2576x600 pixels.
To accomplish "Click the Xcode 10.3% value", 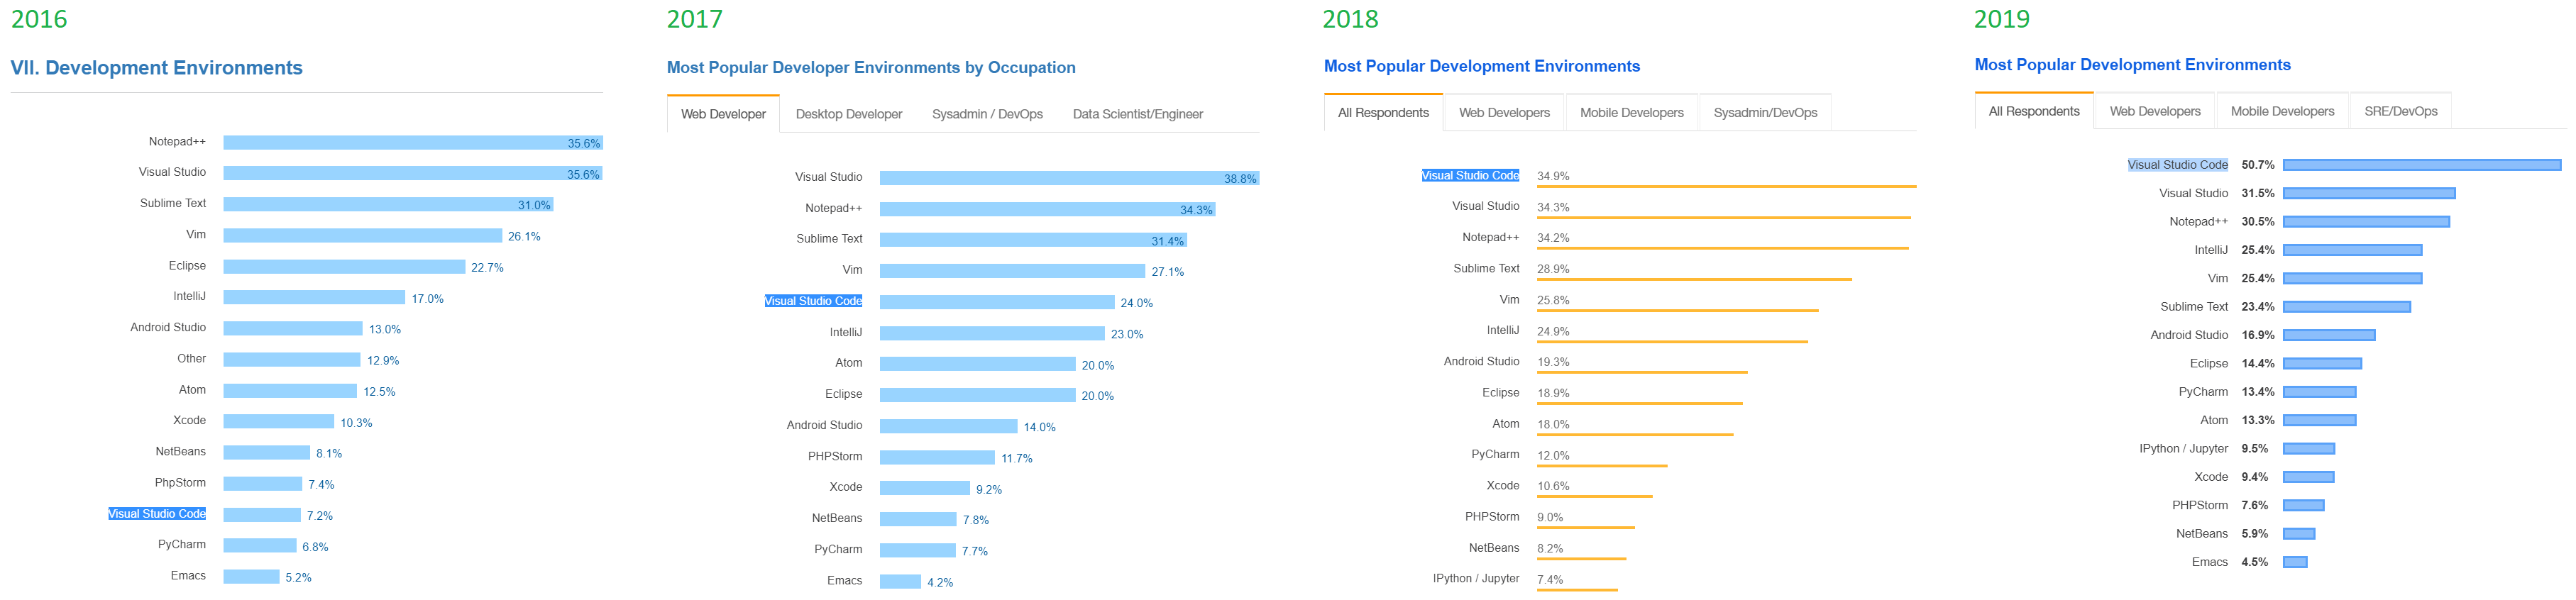I will point(356,423).
